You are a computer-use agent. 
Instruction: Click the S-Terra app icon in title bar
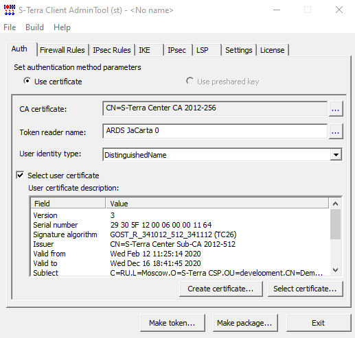click(x=10, y=10)
